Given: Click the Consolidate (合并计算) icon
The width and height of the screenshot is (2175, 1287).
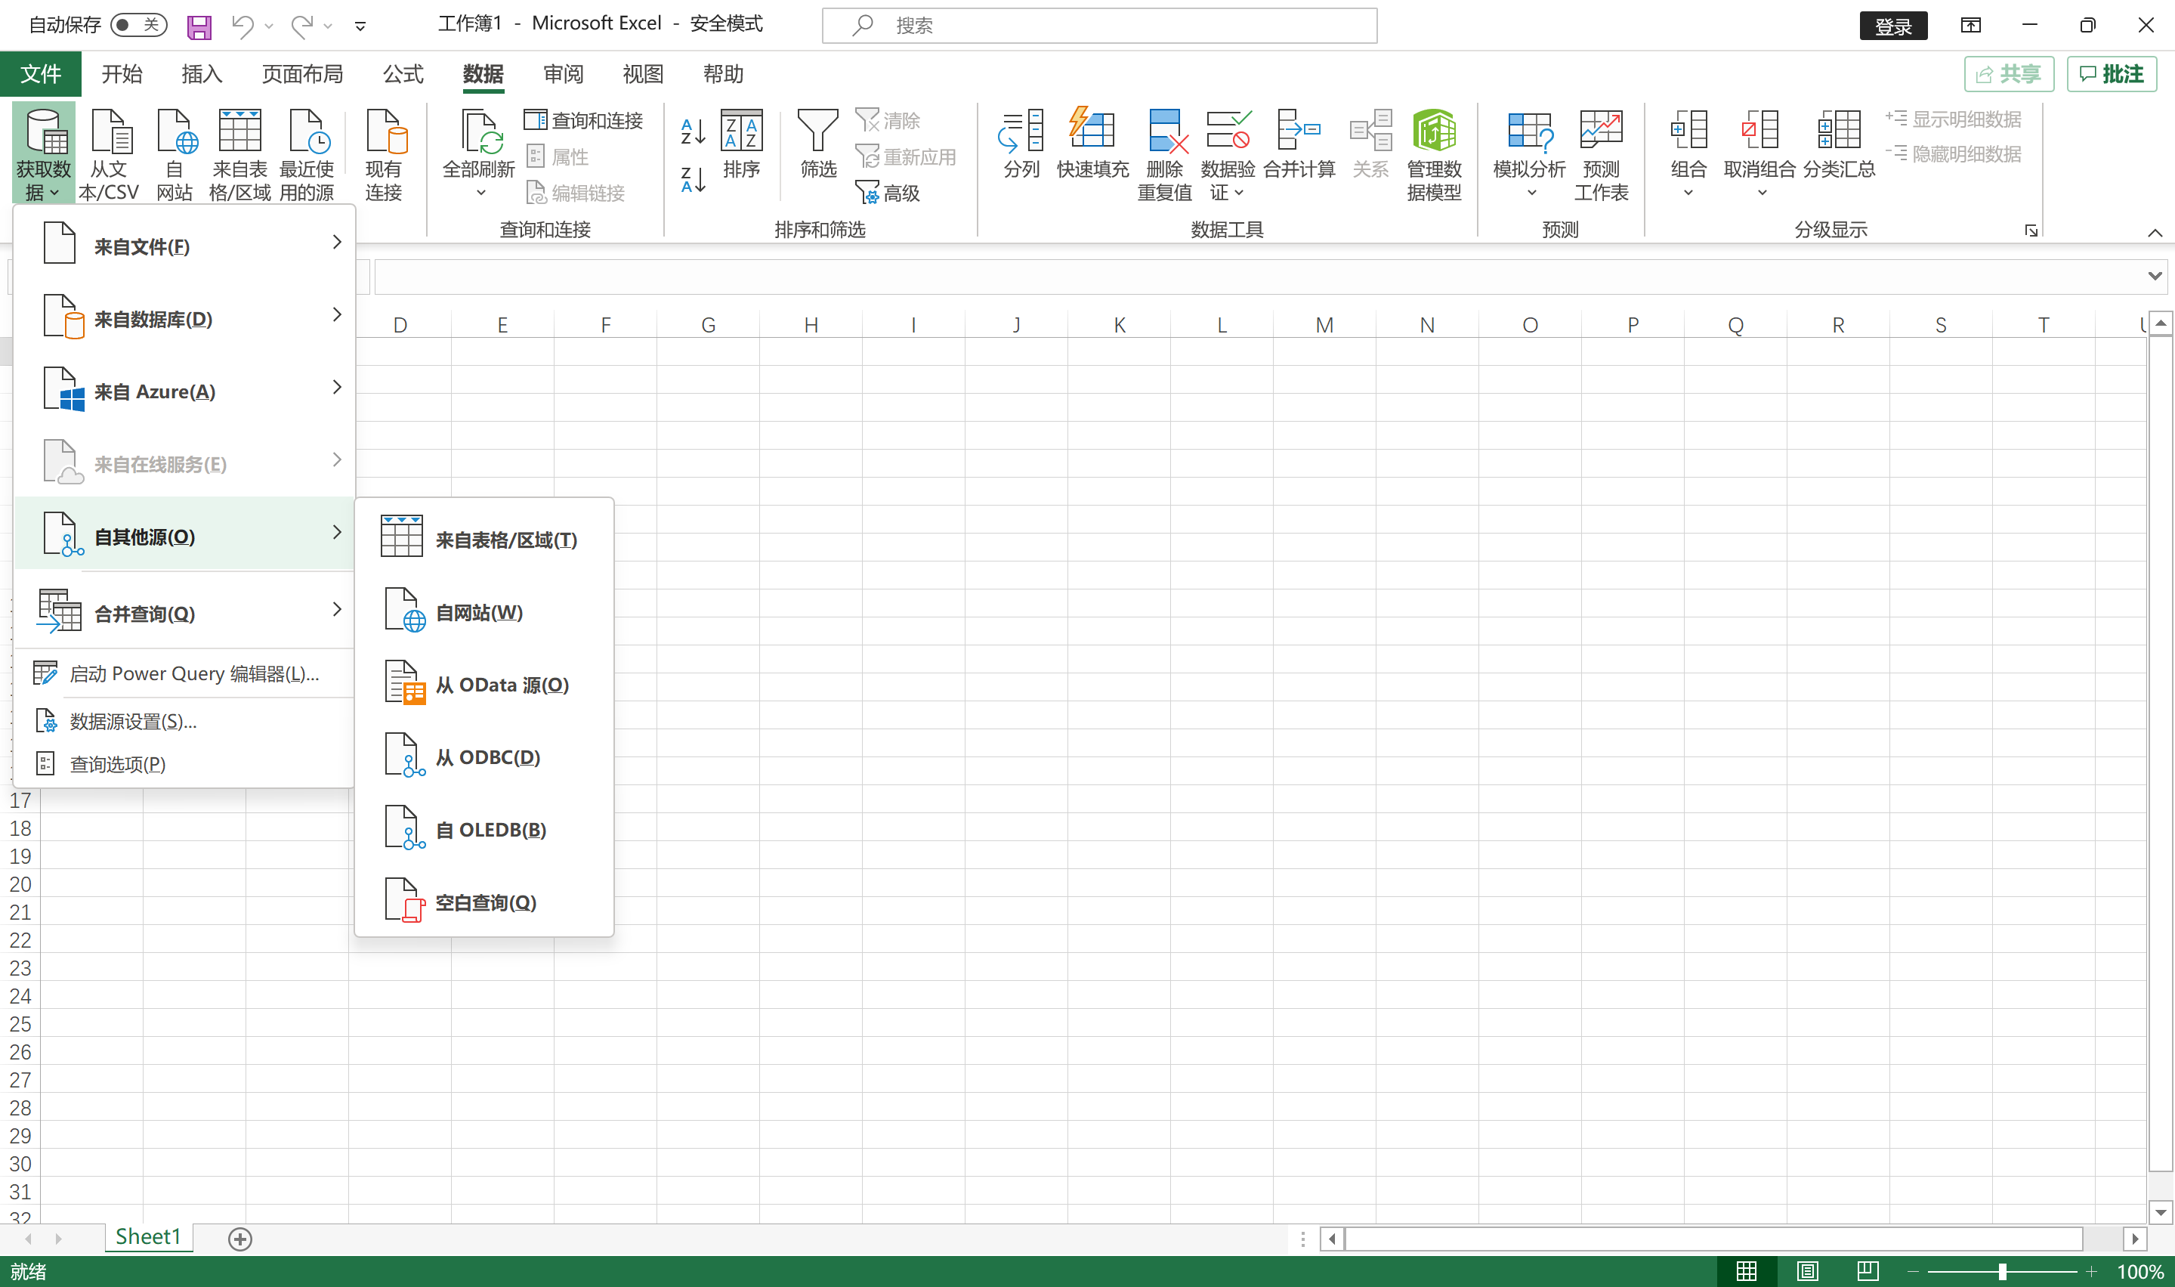Looking at the screenshot, I should (x=1298, y=131).
